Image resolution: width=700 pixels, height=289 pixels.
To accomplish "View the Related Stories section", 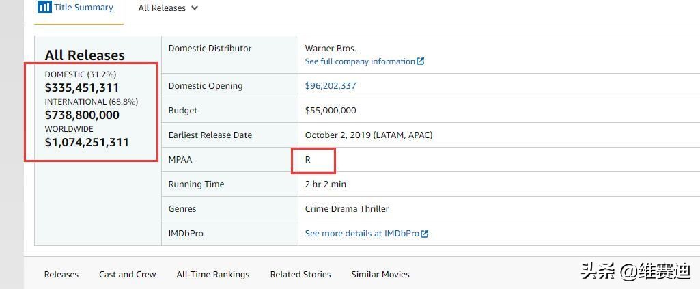I will 300,274.
